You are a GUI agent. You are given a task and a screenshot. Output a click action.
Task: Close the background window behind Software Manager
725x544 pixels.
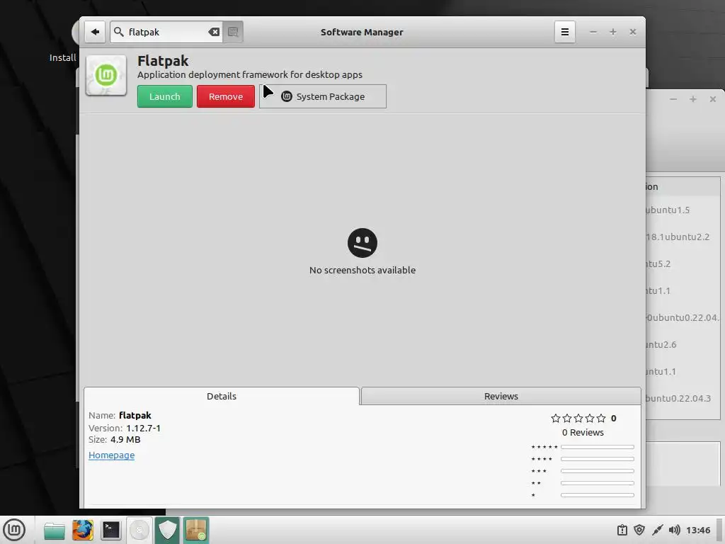[x=713, y=99]
